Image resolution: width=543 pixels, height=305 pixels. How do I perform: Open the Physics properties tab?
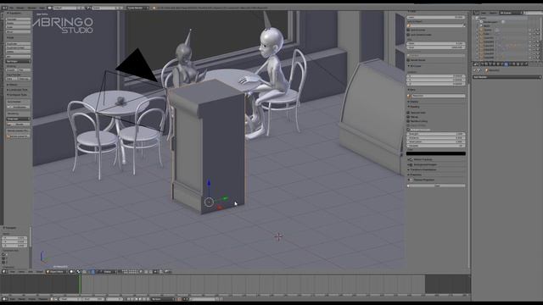526,64
